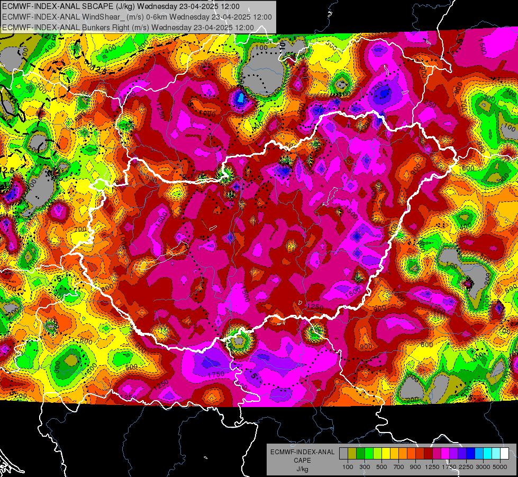Select the purple legend swatch after 1750
This screenshot has height=477, width=518.
click(x=454, y=453)
